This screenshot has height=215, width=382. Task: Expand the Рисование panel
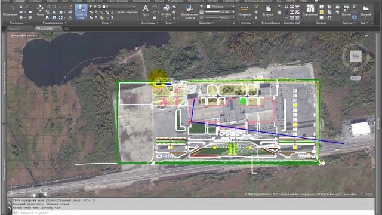point(19,23)
